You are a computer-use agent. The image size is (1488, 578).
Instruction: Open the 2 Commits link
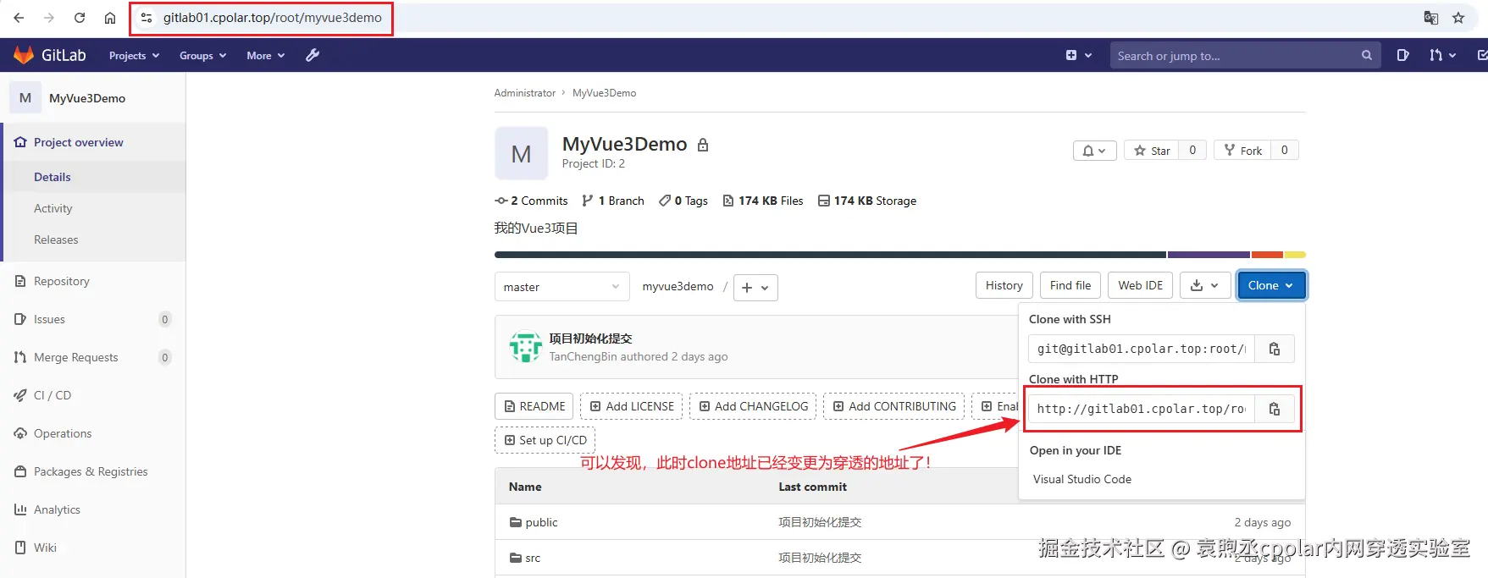531,201
